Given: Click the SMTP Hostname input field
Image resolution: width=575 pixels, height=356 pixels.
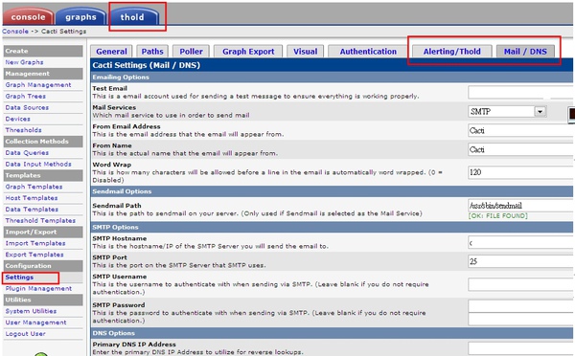Looking at the screenshot, I should 521,242.
